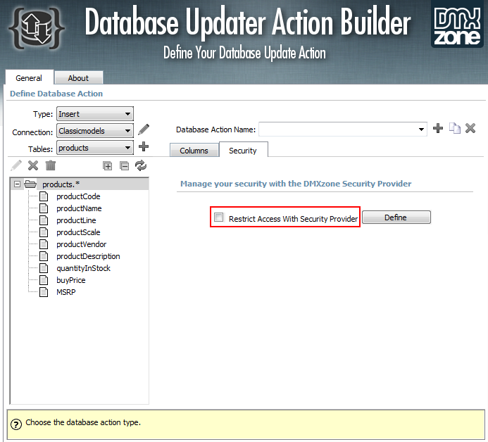488x442 pixels.
Task: Click the document icon beside MSRP
Action: pos(44,292)
